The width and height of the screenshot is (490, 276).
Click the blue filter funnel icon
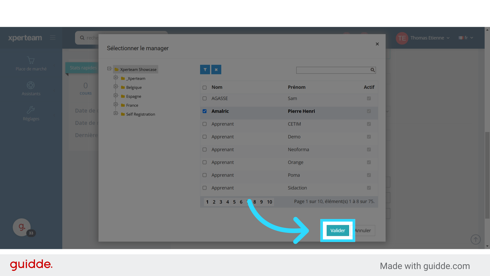click(x=205, y=70)
